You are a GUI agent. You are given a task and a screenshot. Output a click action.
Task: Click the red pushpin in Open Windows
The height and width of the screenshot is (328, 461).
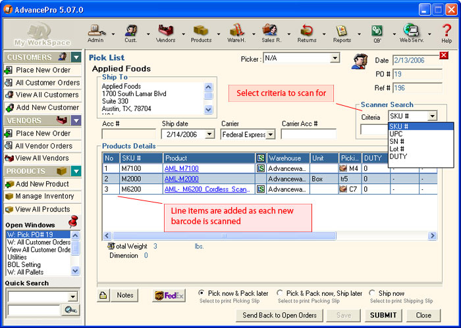click(72, 222)
